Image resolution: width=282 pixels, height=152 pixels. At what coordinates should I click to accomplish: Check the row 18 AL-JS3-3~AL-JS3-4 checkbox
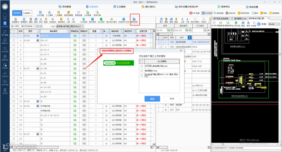coord(14,115)
